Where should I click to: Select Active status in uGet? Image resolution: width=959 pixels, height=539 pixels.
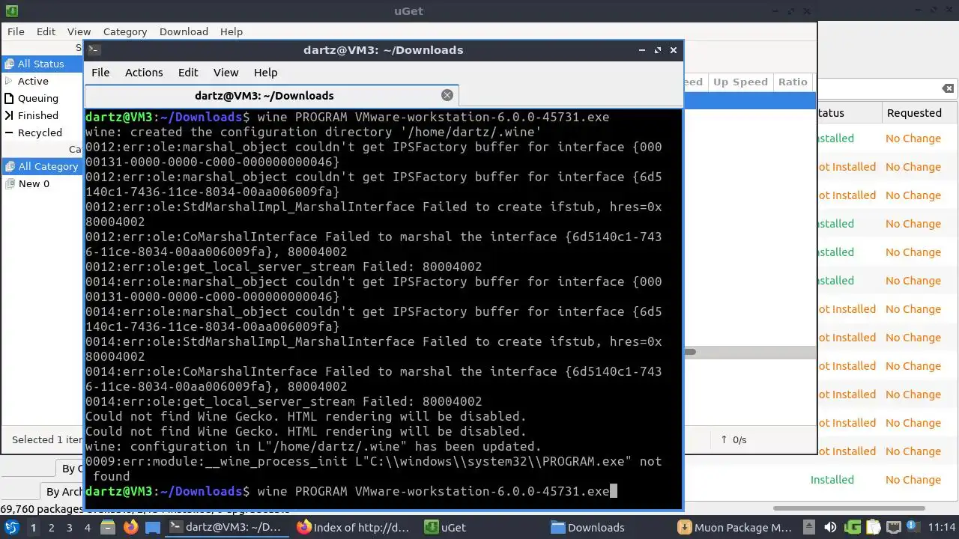(x=43, y=81)
